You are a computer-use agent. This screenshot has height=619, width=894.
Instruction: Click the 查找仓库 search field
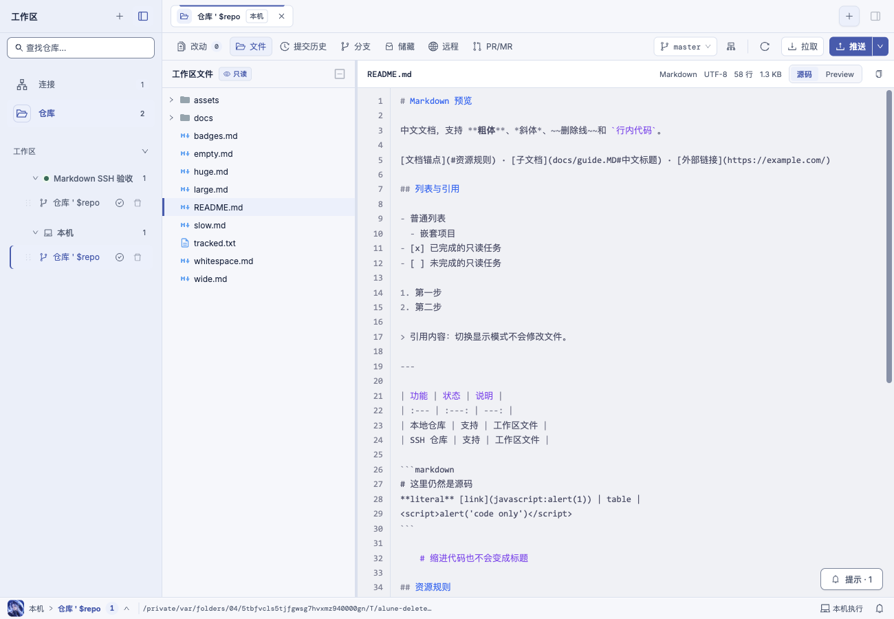(81, 48)
